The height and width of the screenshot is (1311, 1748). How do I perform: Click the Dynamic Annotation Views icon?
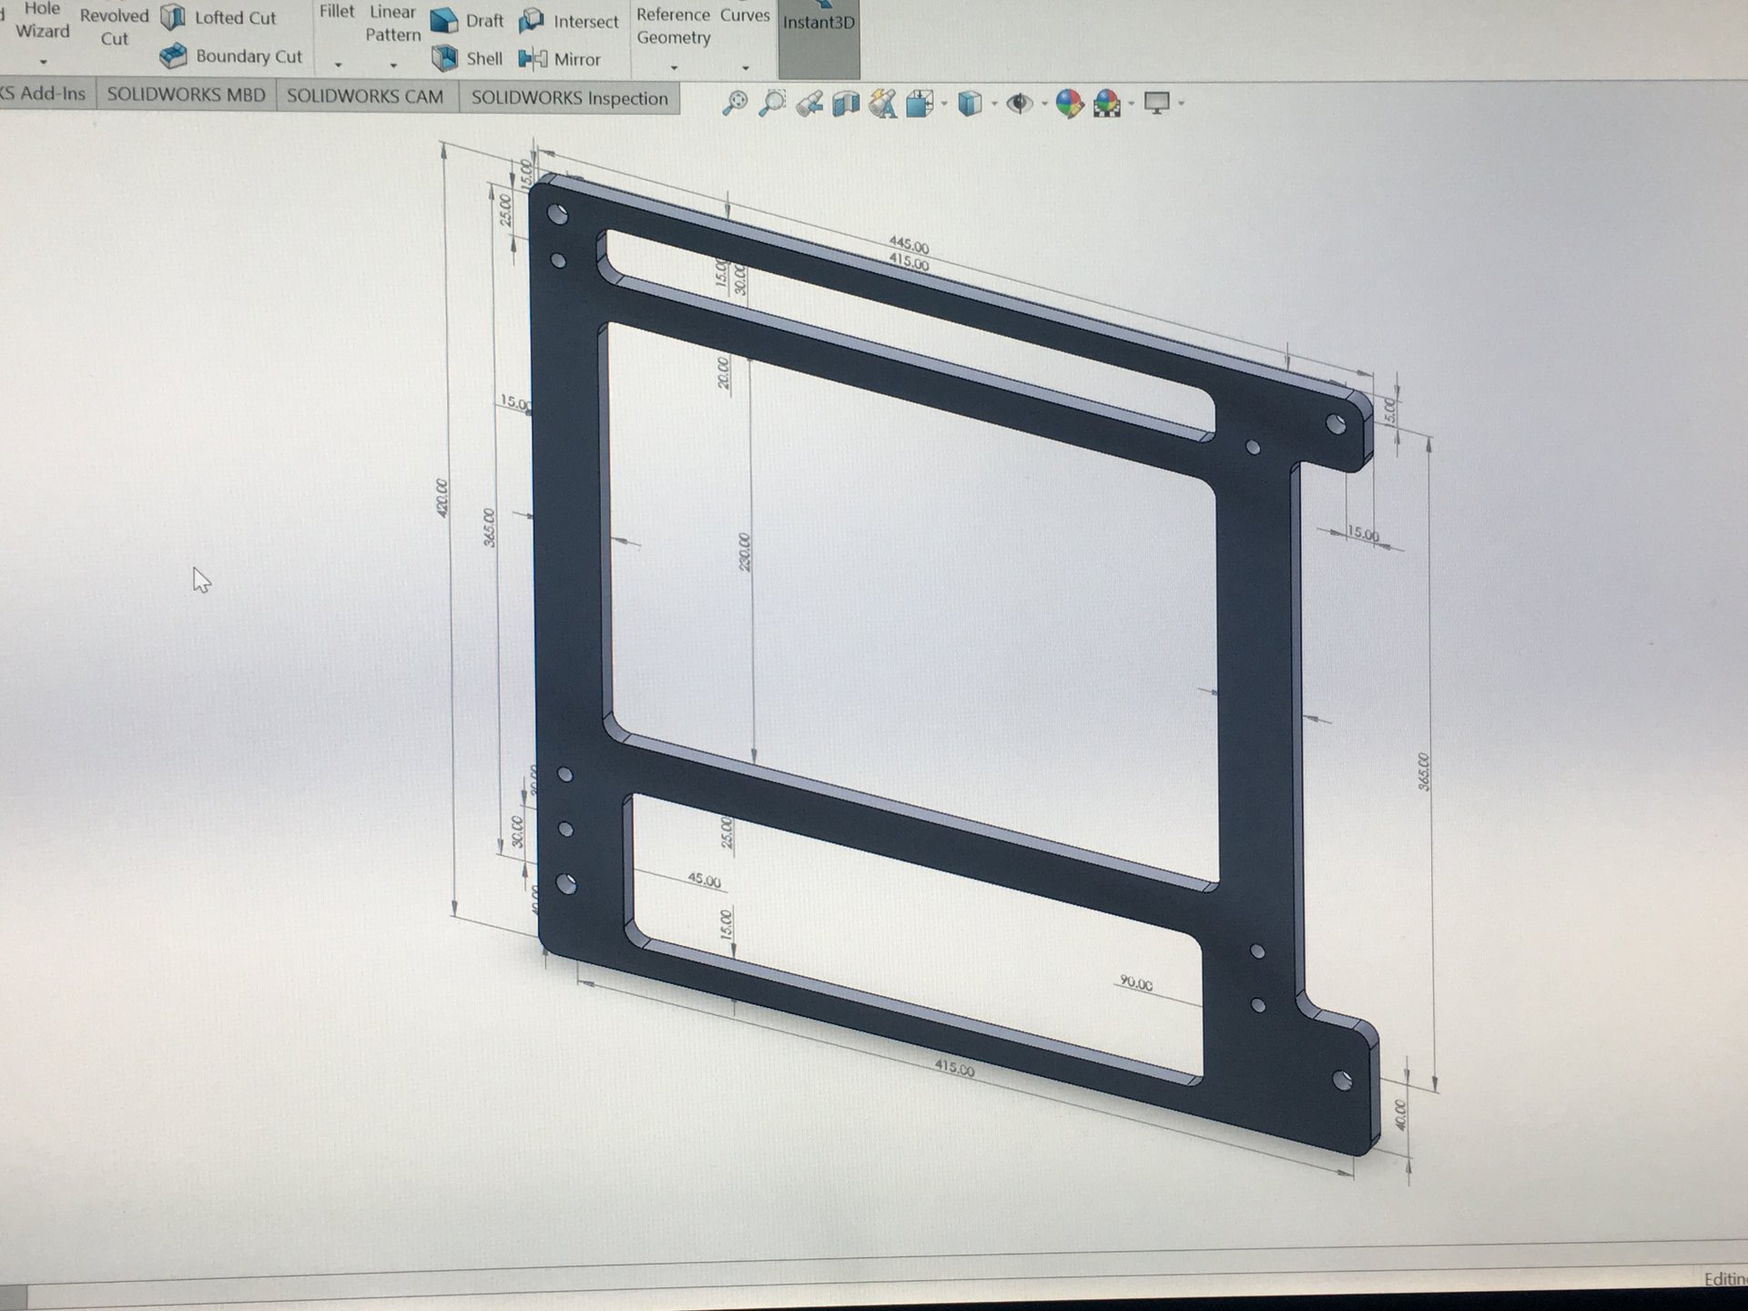[882, 103]
